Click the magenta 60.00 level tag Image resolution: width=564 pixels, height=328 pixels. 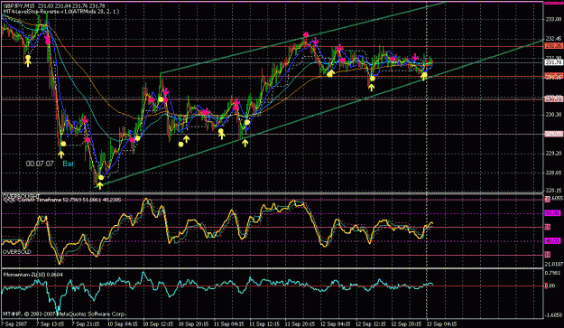(x=553, y=213)
